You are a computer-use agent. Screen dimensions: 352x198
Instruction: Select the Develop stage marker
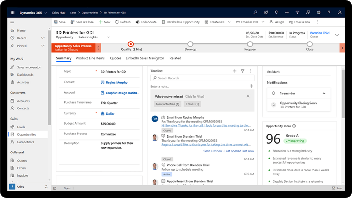coord(190,44)
